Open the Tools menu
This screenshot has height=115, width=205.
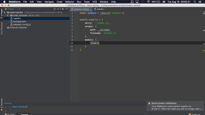[87, 2]
